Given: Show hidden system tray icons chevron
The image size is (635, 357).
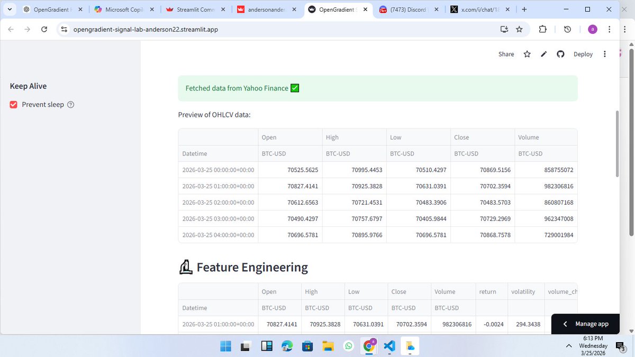Looking at the screenshot, I should click(569, 346).
